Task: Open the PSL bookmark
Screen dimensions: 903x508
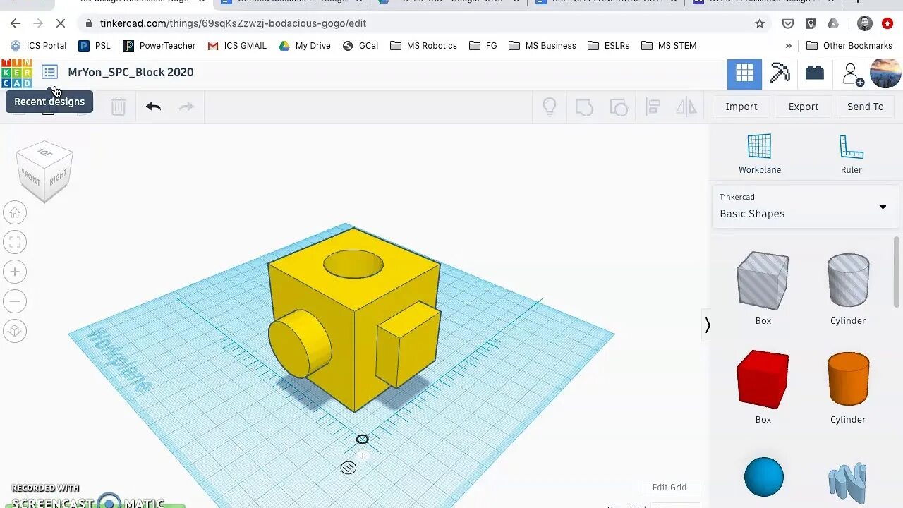Action: [x=95, y=46]
